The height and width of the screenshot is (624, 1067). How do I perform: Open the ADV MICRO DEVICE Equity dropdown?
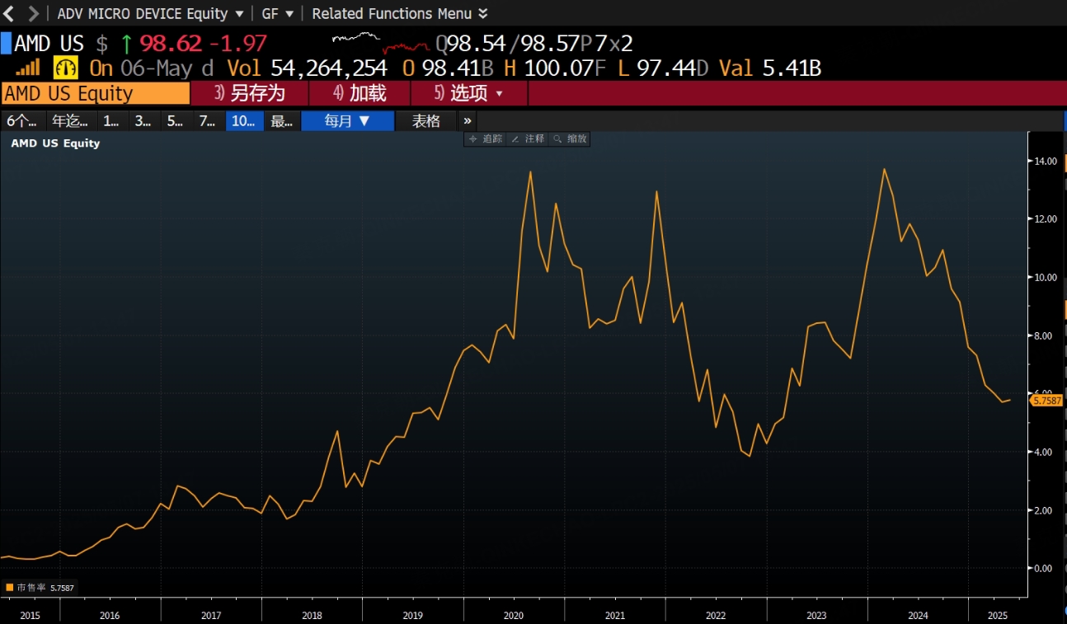tap(150, 13)
